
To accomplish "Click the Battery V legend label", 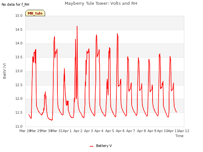I will (104, 146).
